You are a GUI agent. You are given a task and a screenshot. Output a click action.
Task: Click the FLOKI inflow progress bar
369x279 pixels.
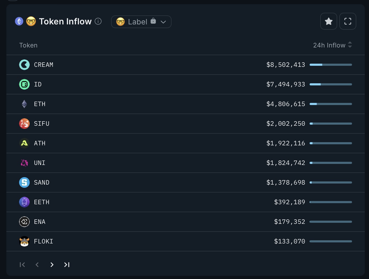click(x=331, y=241)
